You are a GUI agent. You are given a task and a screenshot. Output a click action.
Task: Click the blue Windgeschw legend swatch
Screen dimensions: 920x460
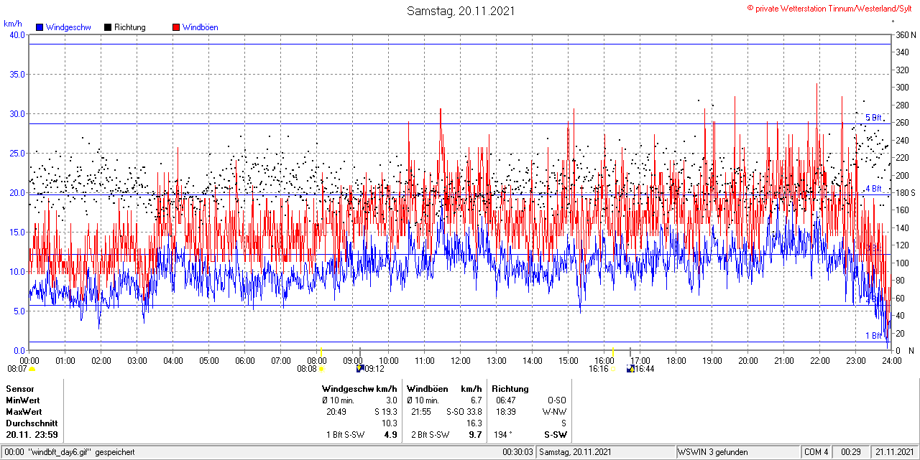[x=40, y=27]
